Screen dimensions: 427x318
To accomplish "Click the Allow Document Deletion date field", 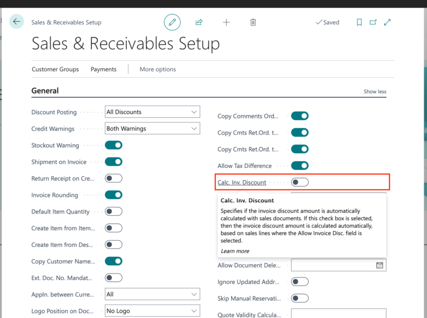I will coord(339,265).
